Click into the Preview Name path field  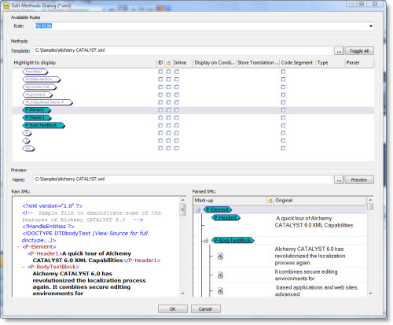point(183,179)
